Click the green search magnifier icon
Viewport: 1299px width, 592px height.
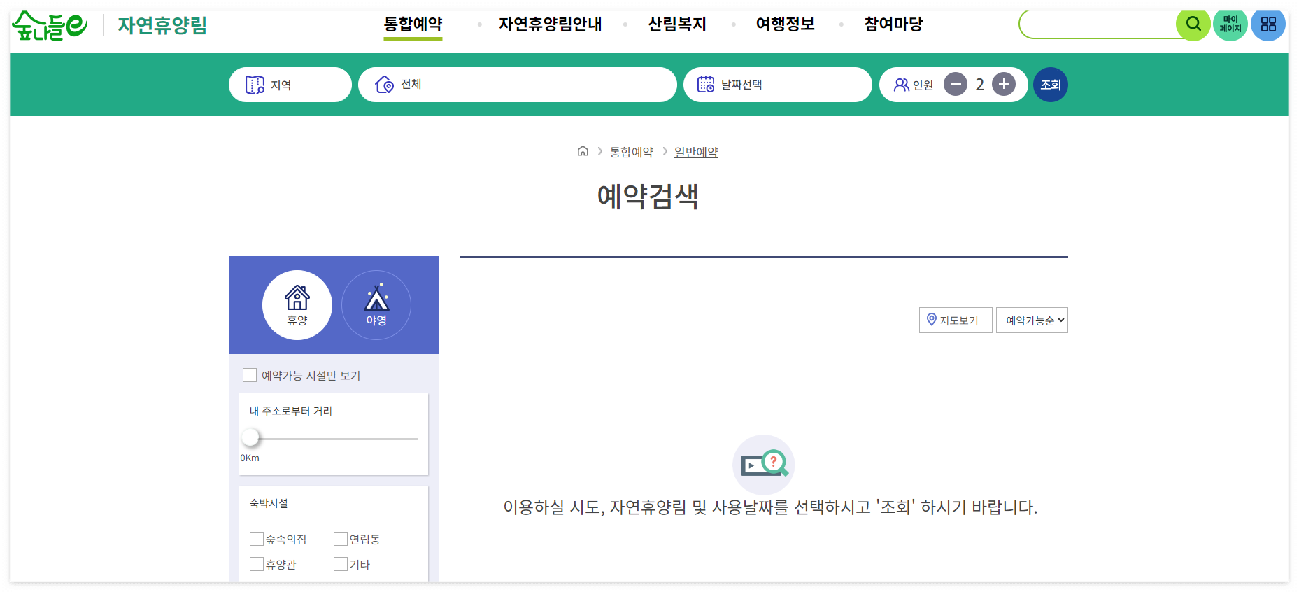click(x=1193, y=24)
